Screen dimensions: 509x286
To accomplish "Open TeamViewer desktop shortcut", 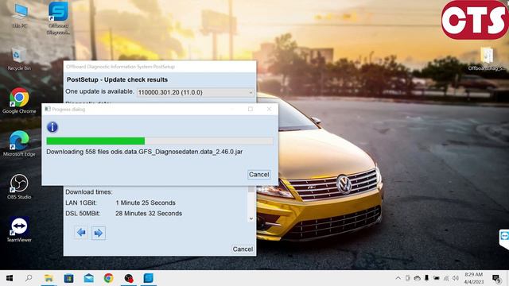I will [x=19, y=230].
